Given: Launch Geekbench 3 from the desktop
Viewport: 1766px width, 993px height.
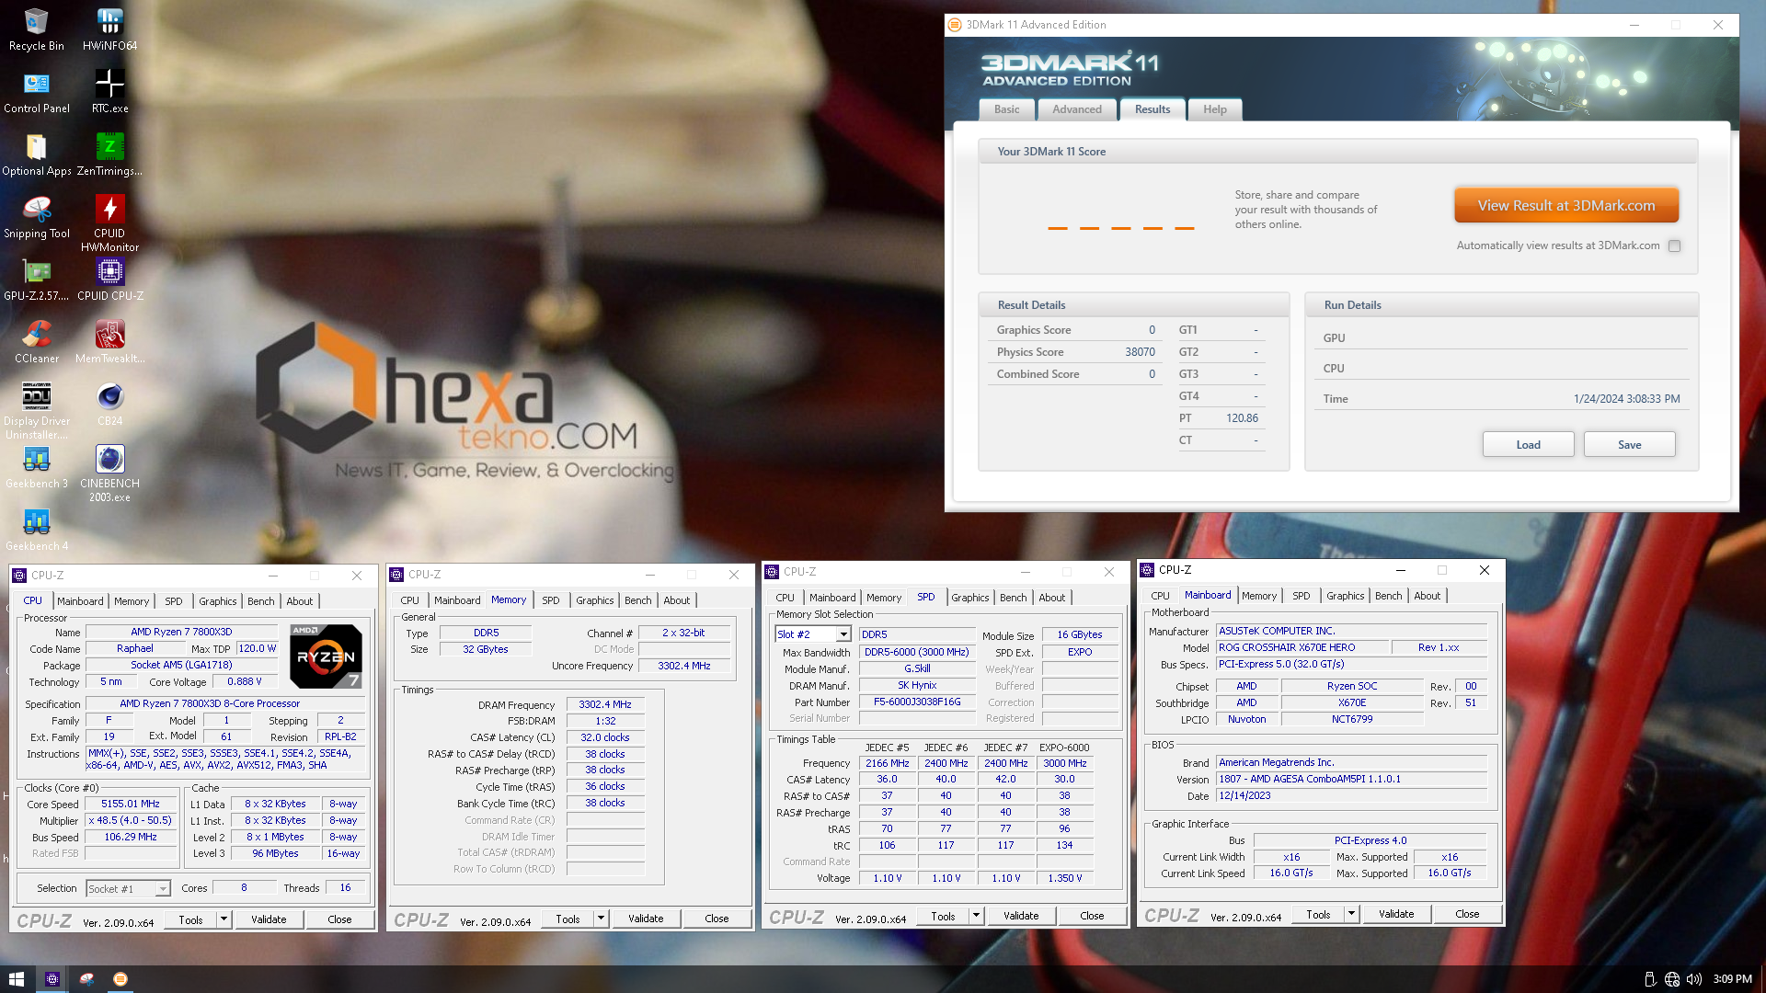Looking at the screenshot, I should pos(36,467).
